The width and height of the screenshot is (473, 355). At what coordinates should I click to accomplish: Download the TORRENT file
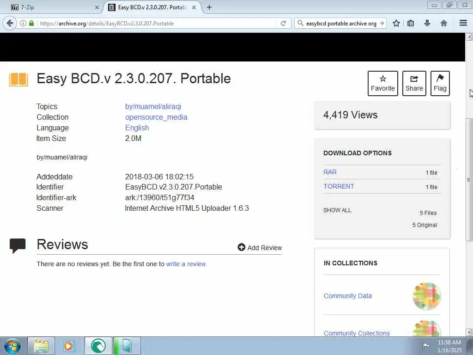(339, 186)
